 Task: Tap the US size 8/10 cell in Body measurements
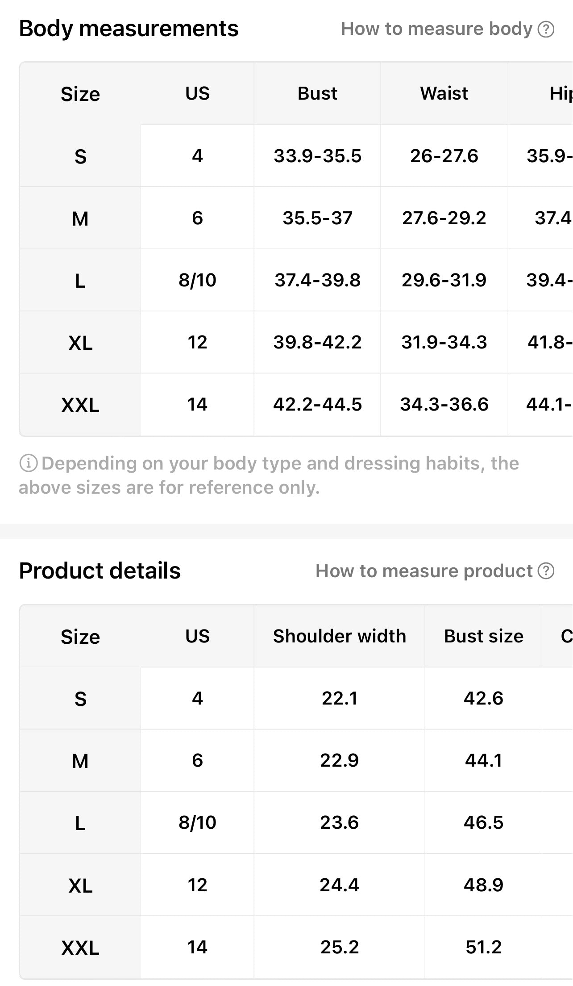point(197,281)
